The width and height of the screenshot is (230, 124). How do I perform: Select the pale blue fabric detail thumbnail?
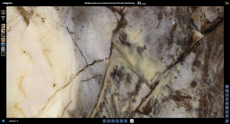point(3,49)
